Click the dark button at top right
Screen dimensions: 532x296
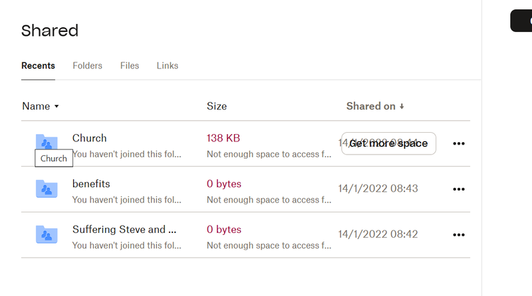pyautogui.click(x=521, y=21)
